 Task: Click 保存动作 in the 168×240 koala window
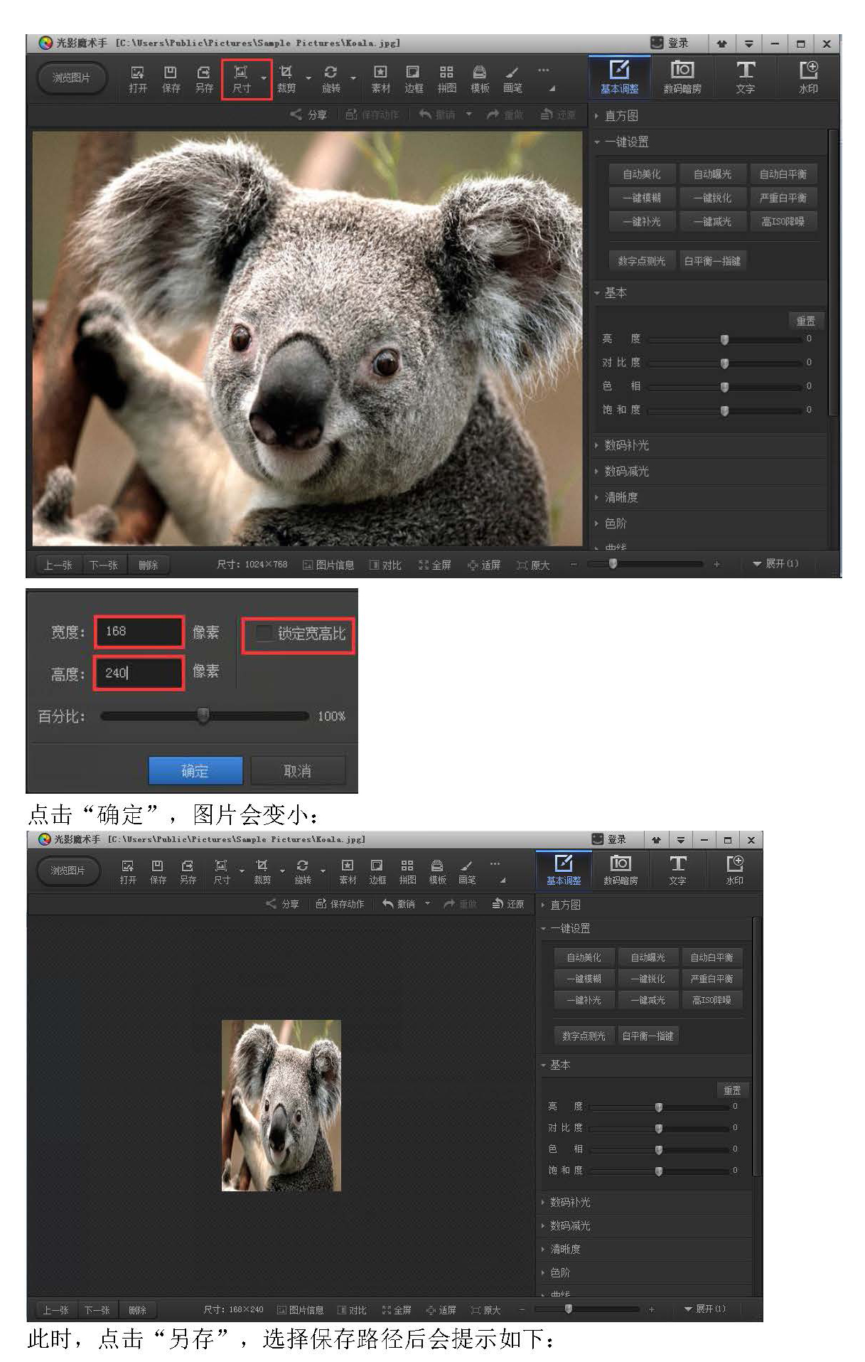(x=340, y=904)
